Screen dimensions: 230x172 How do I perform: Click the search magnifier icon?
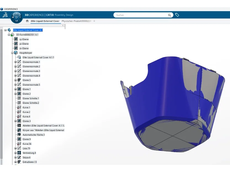[x=170, y=15]
